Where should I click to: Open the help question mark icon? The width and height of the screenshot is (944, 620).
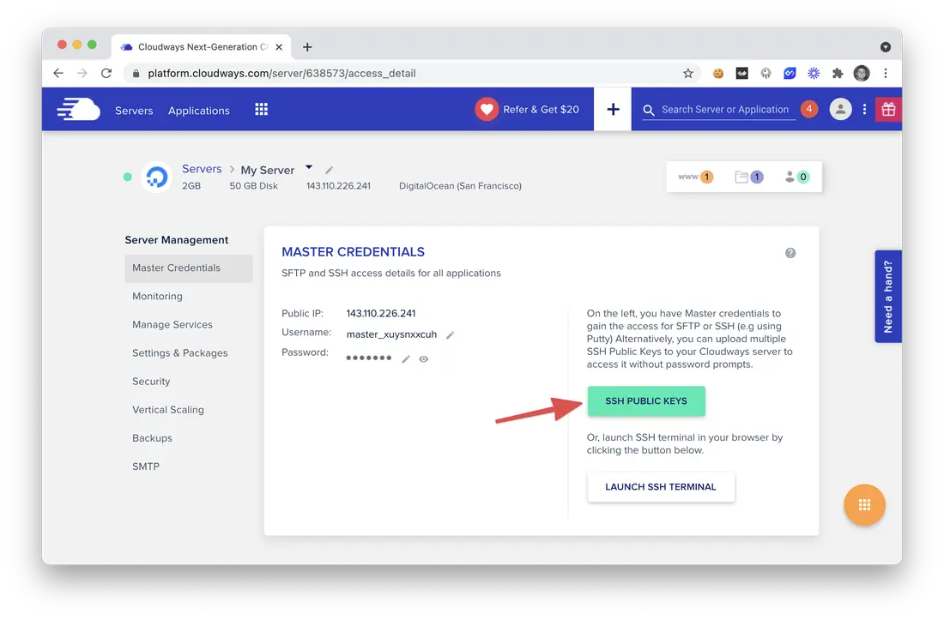(790, 253)
